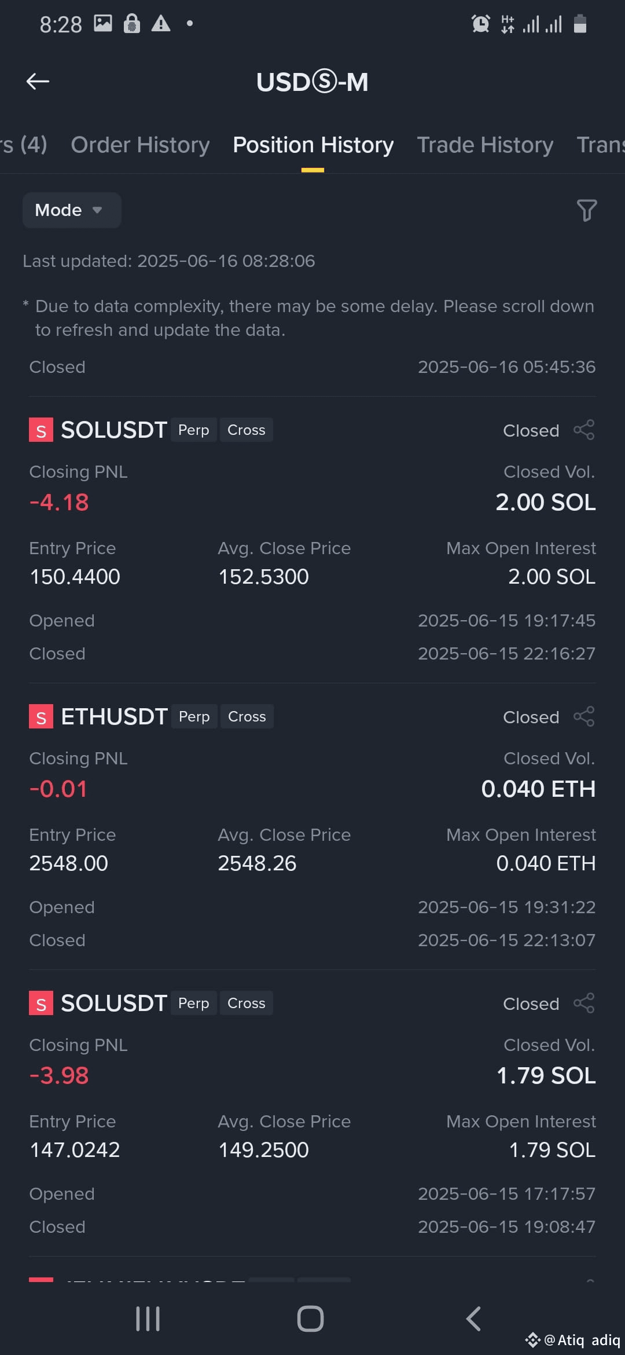Share the SOLUSDT -3.98 position

pyautogui.click(x=584, y=1004)
